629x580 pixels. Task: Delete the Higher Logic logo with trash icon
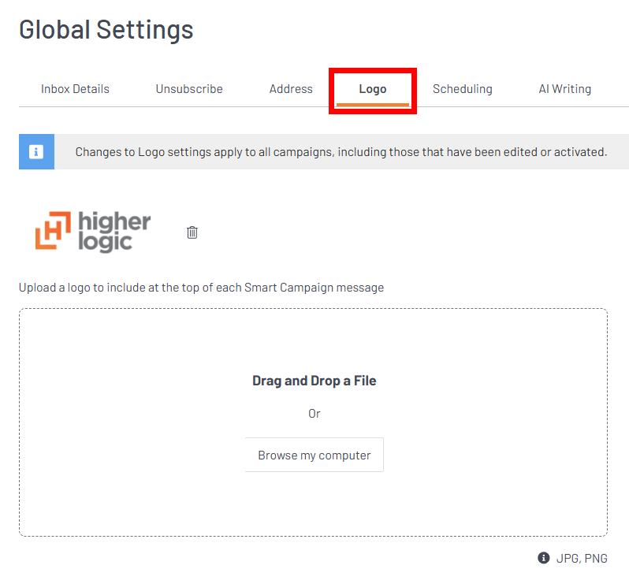point(192,232)
